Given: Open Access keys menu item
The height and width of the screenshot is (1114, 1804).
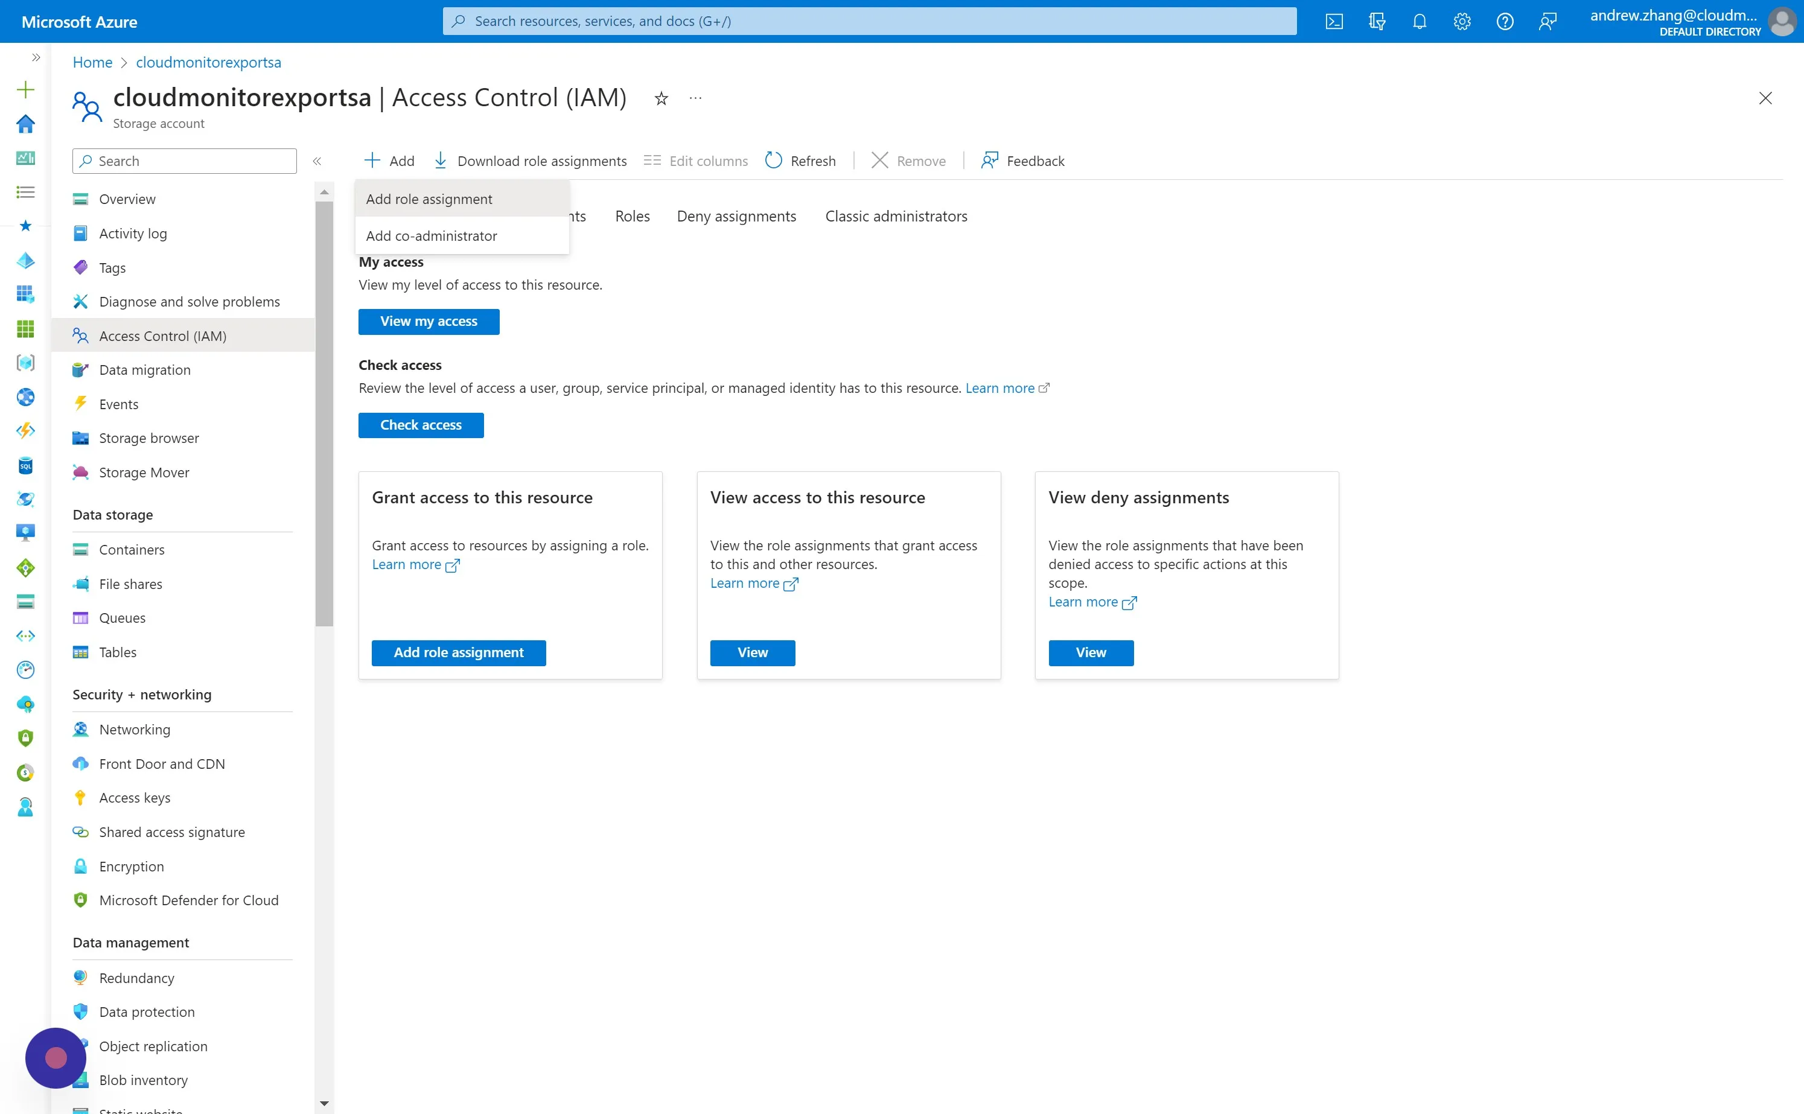Looking at the screenshot, I should point(183,798).
